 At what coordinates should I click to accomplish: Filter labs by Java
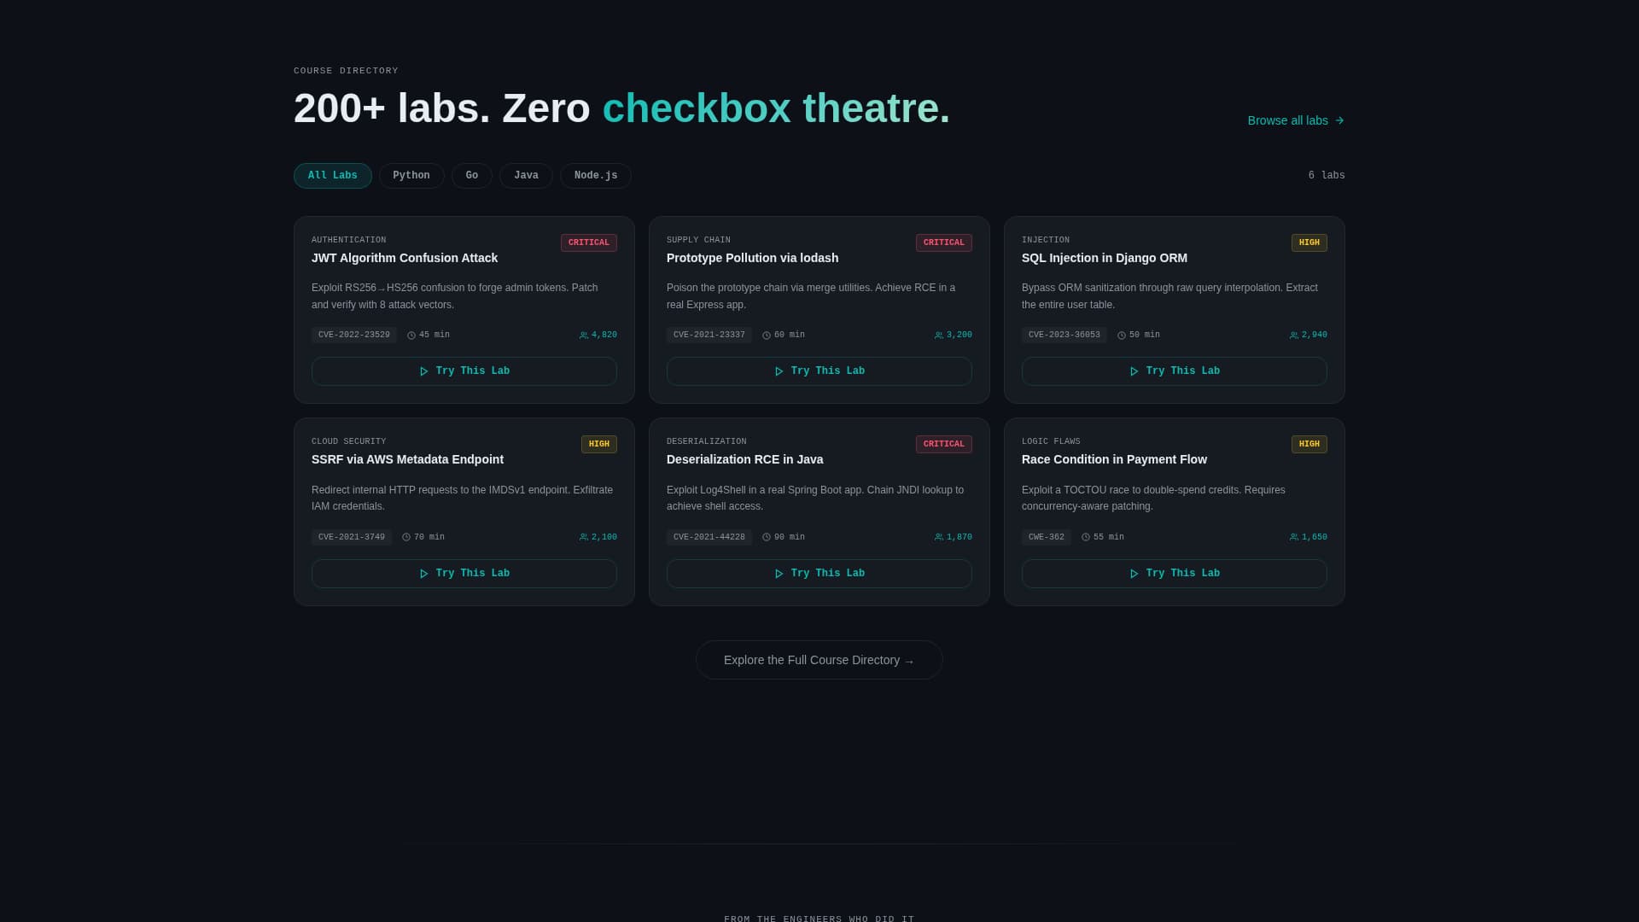pyautogui.click(x=526, y=176)
